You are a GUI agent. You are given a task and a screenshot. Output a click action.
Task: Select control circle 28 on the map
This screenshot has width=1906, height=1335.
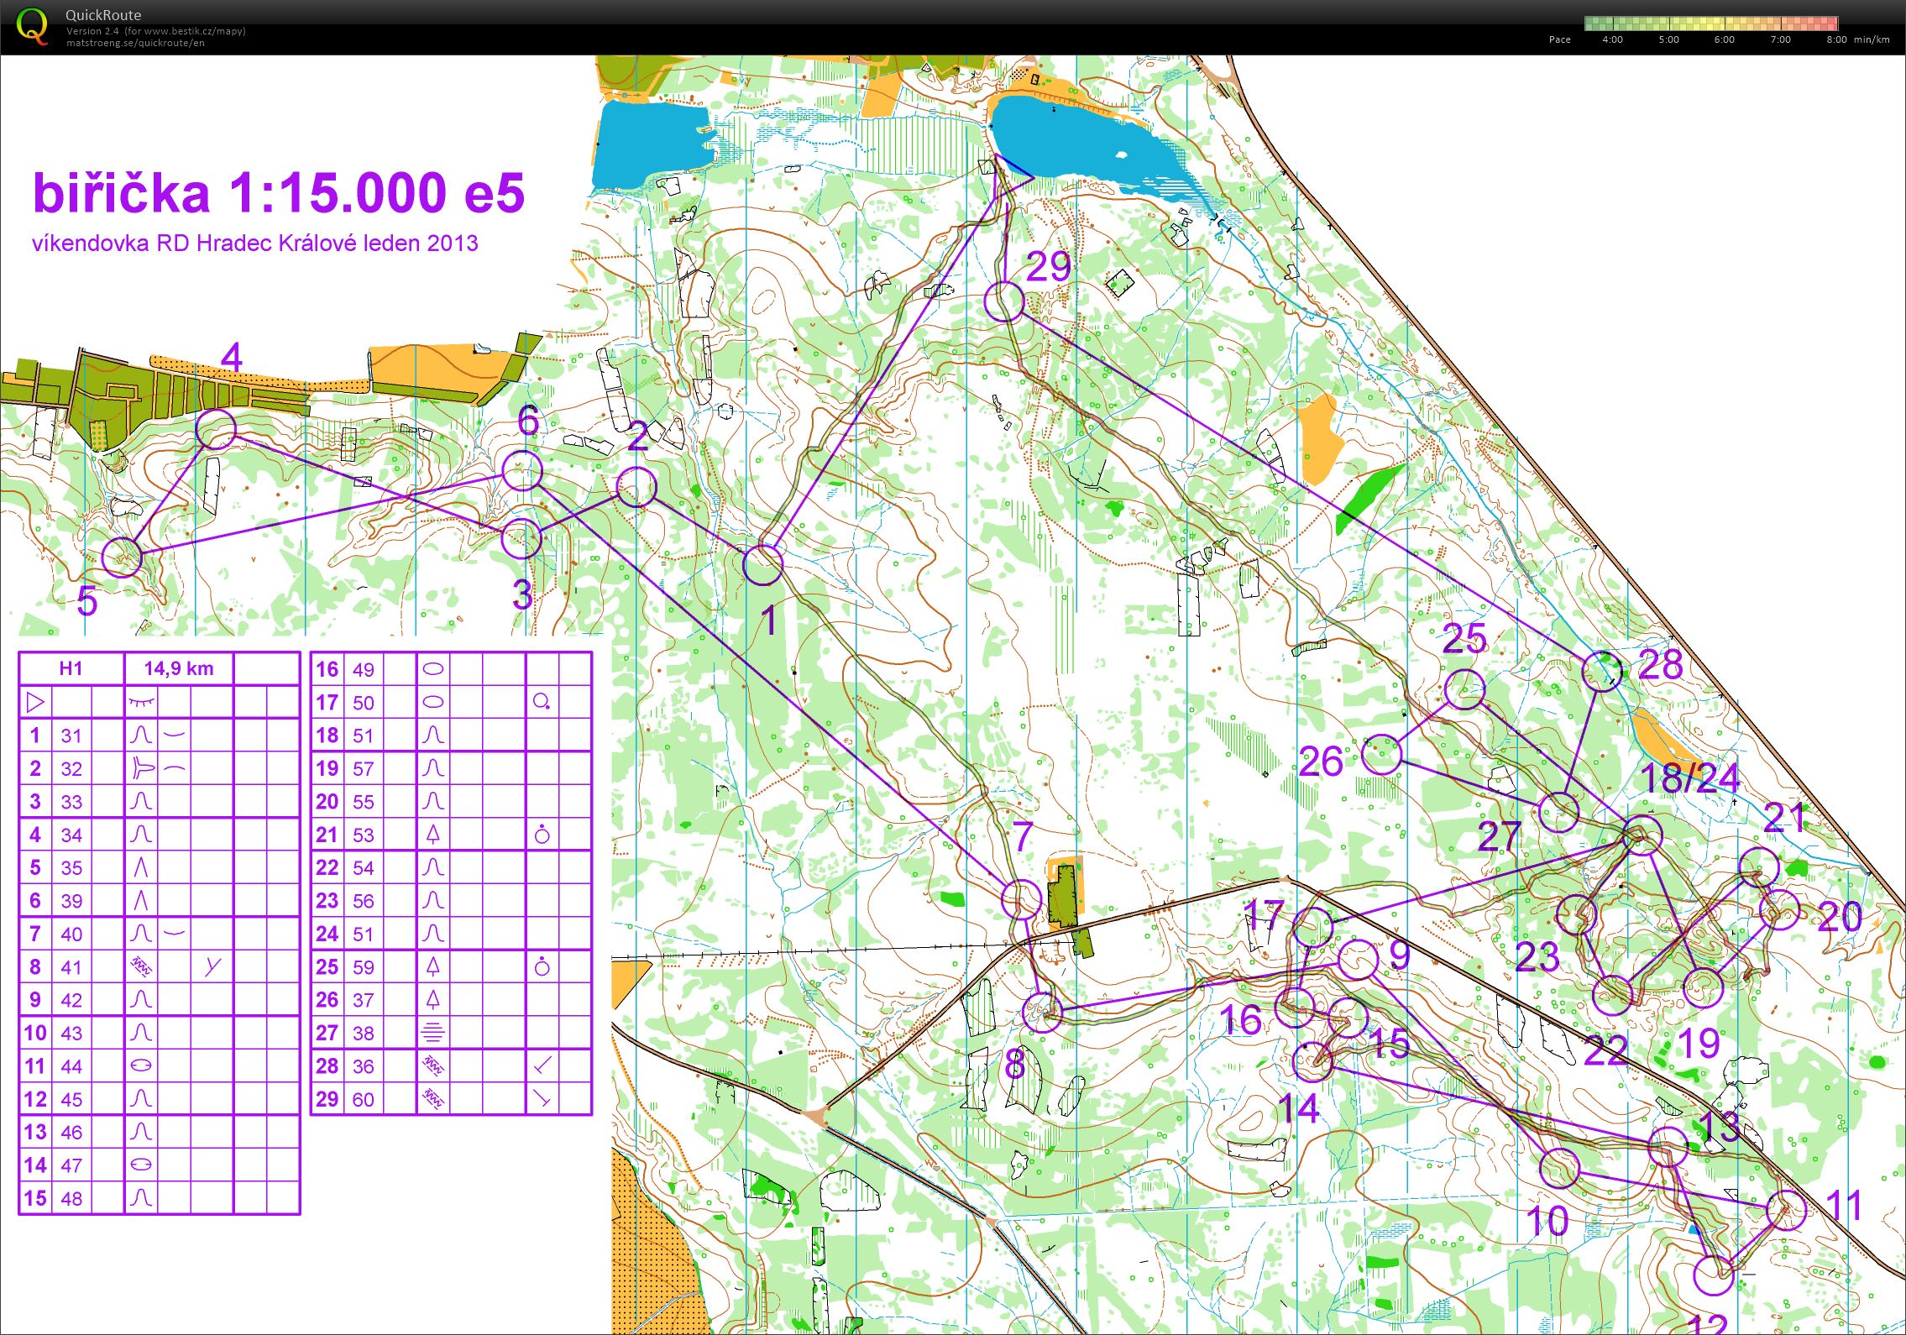1602,671
